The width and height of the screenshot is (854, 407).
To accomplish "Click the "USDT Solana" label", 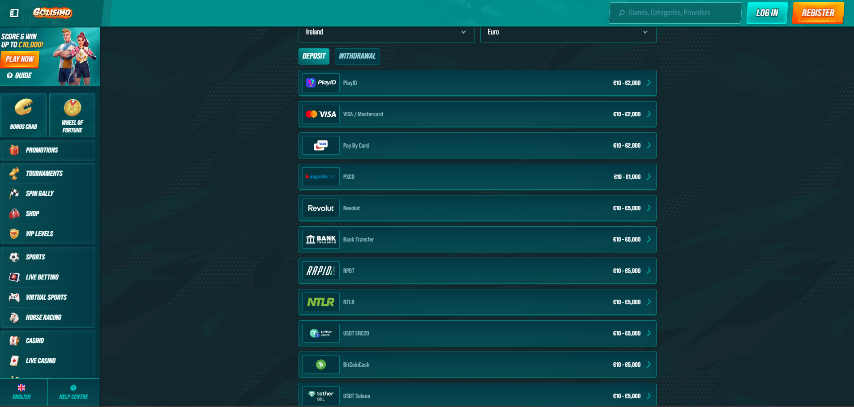I will [x=356, y=396].
